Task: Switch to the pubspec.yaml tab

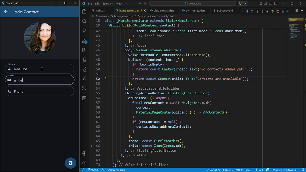Action: [x=225, y=11]
